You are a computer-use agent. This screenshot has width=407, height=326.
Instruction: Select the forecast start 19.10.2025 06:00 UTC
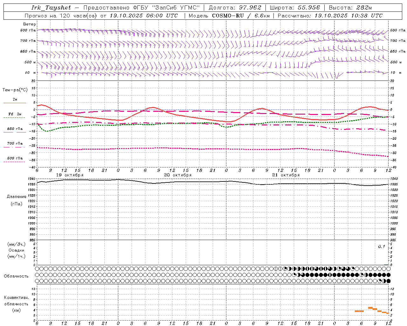(x=144, y=16)
